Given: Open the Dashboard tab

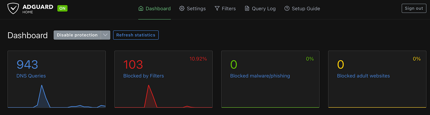Looking at the screenshot, I should pyautogui.click(x=154, y=9).
